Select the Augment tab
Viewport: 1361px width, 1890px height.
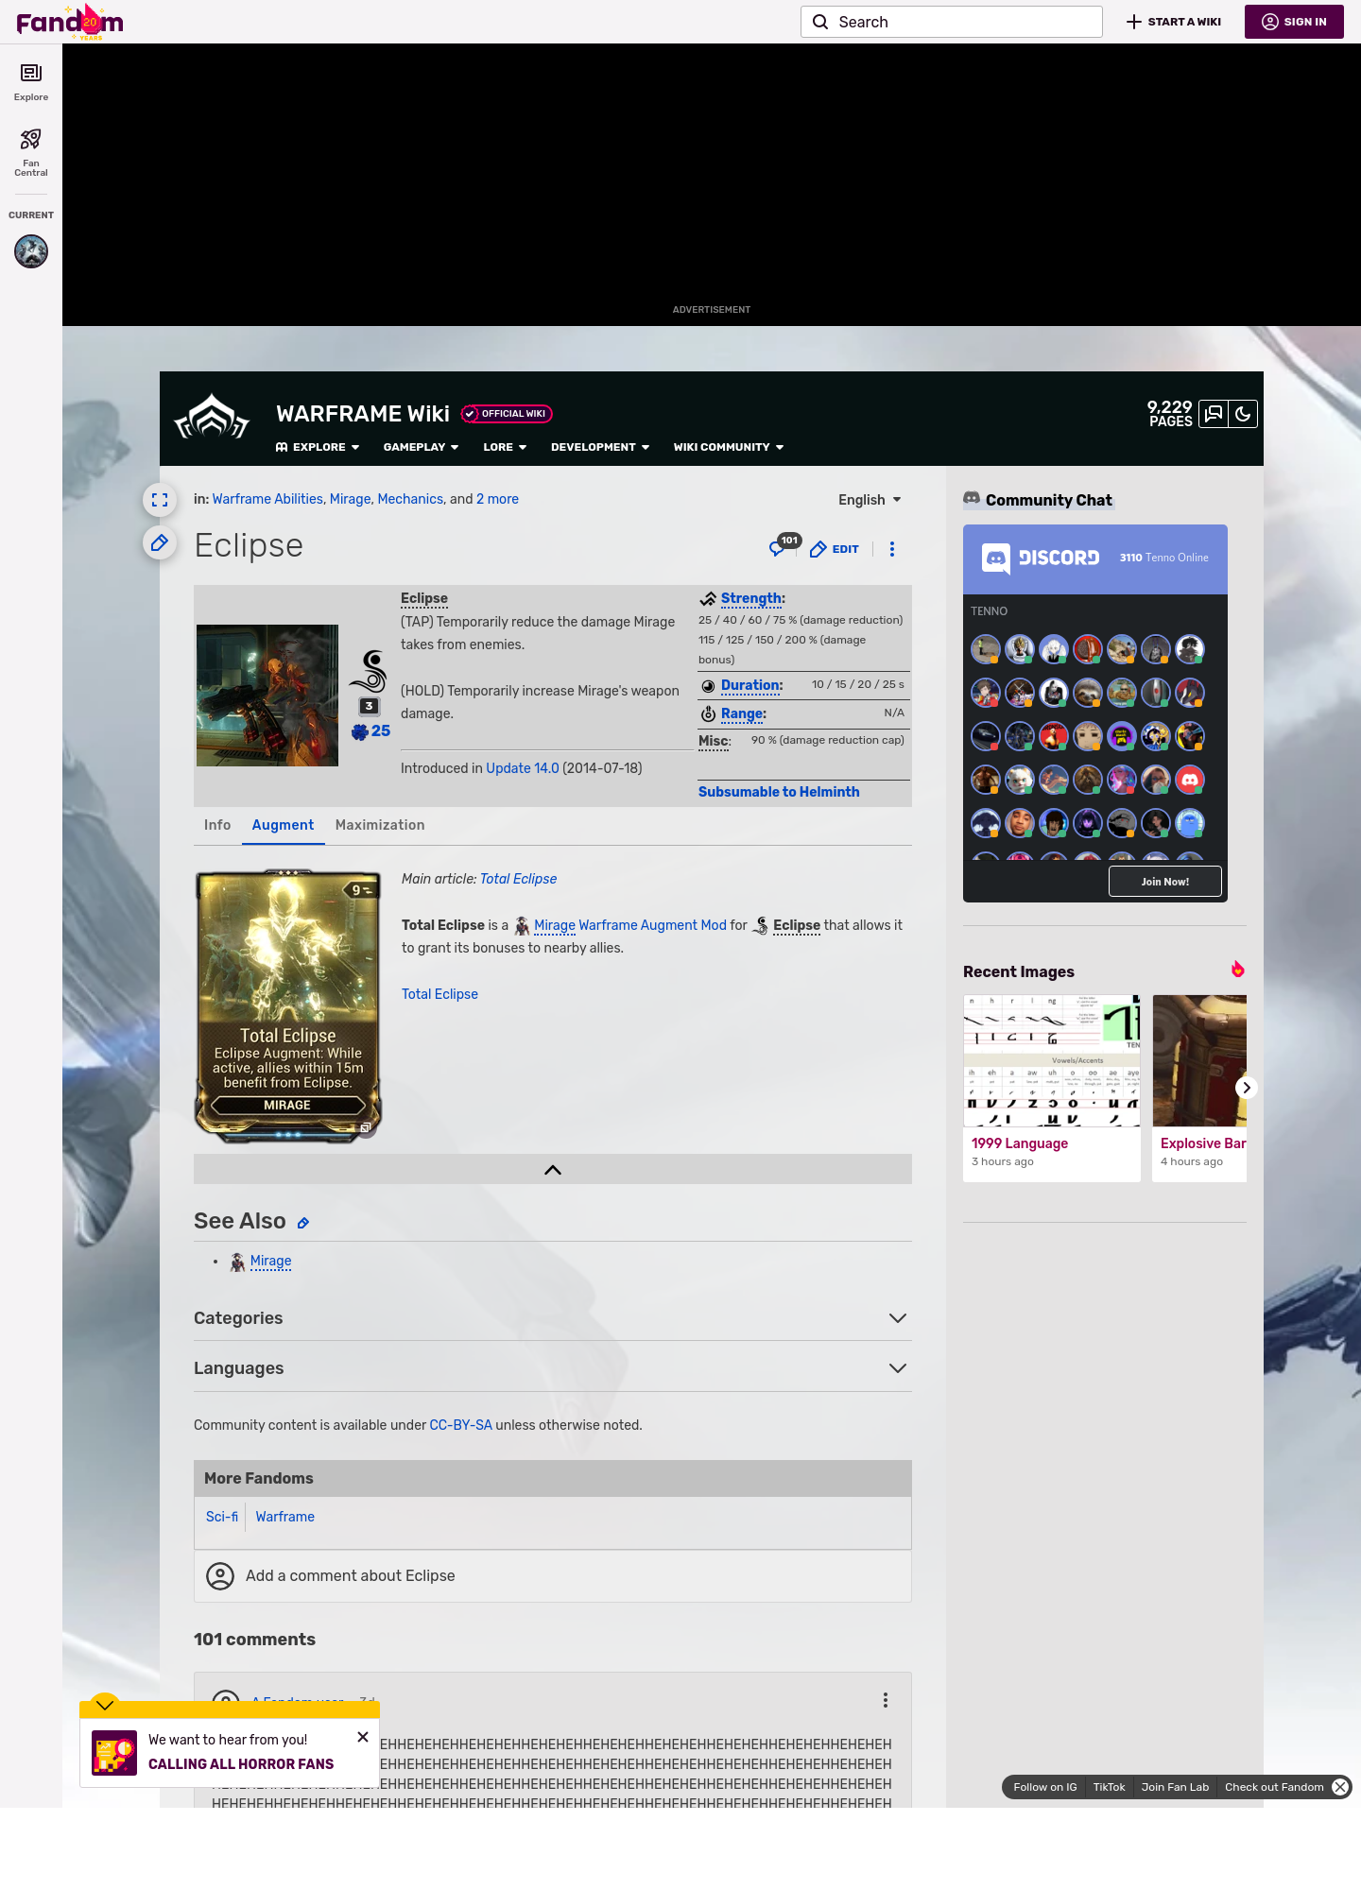pos(283,825)
